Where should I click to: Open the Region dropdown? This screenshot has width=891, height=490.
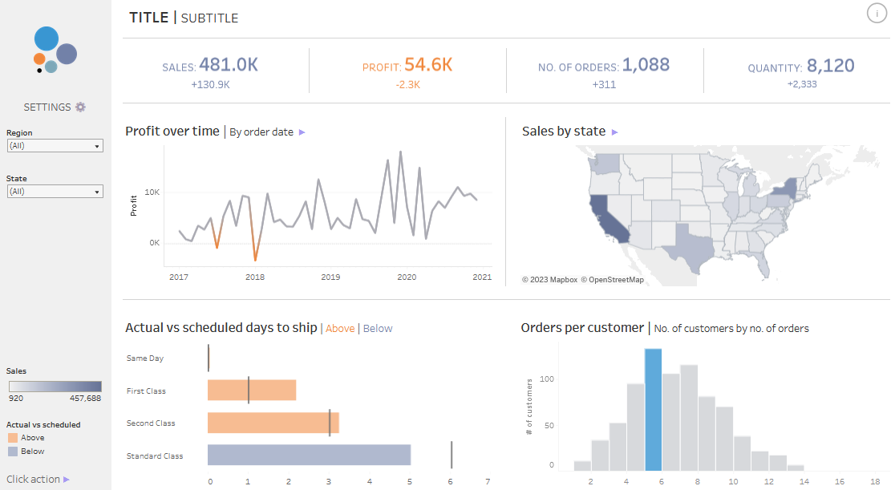[55, 146]
